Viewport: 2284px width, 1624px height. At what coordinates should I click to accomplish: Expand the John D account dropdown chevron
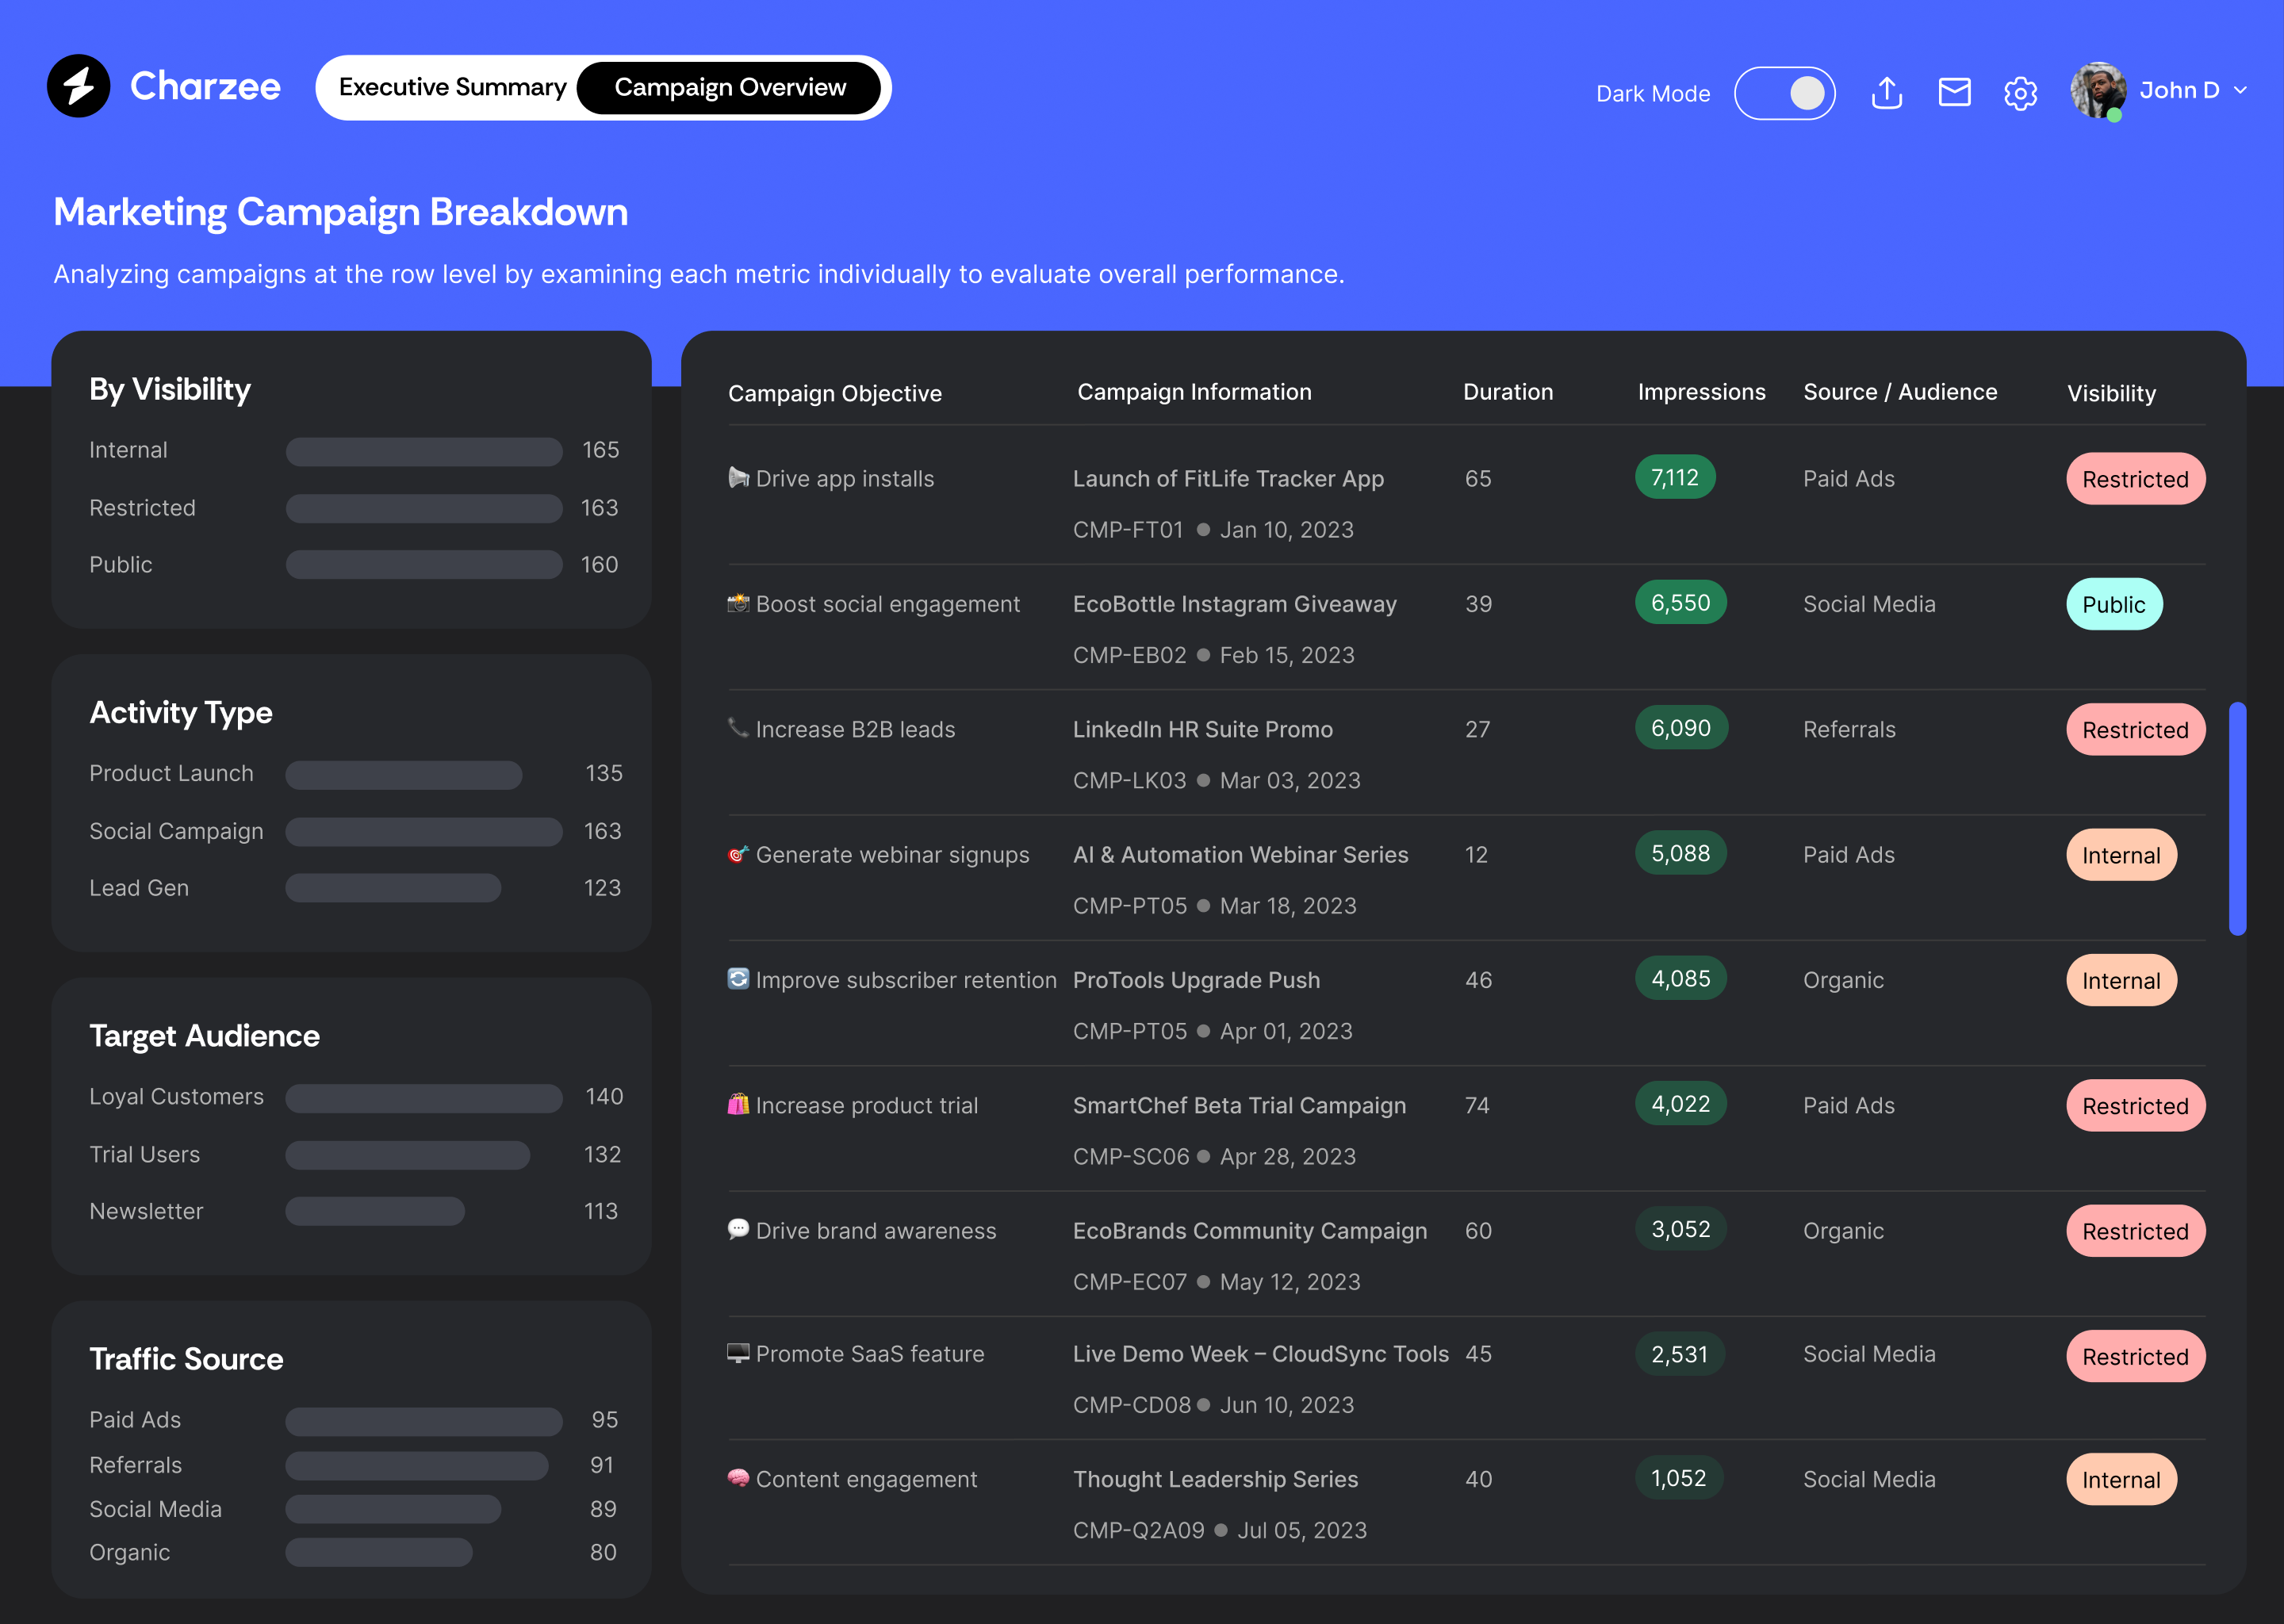(2240, 90)
